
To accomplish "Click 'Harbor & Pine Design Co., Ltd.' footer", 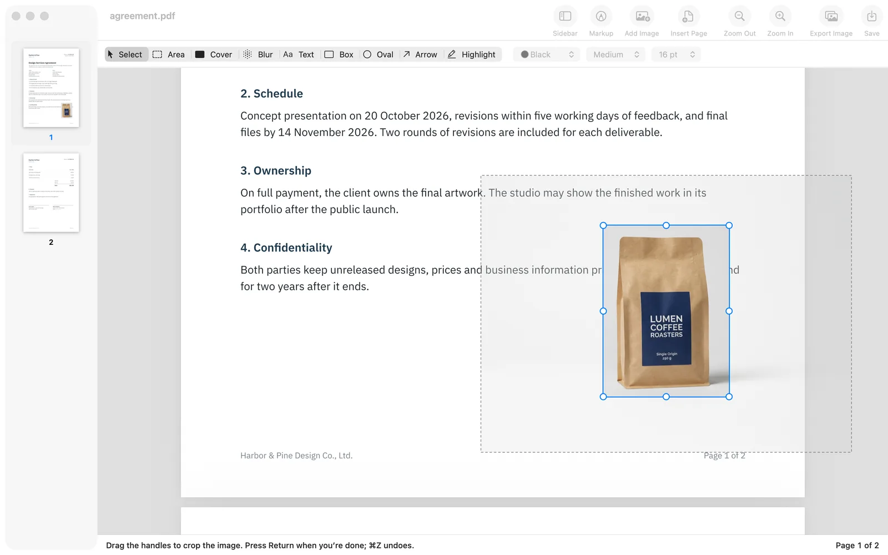I will click(x=296, y=456).
